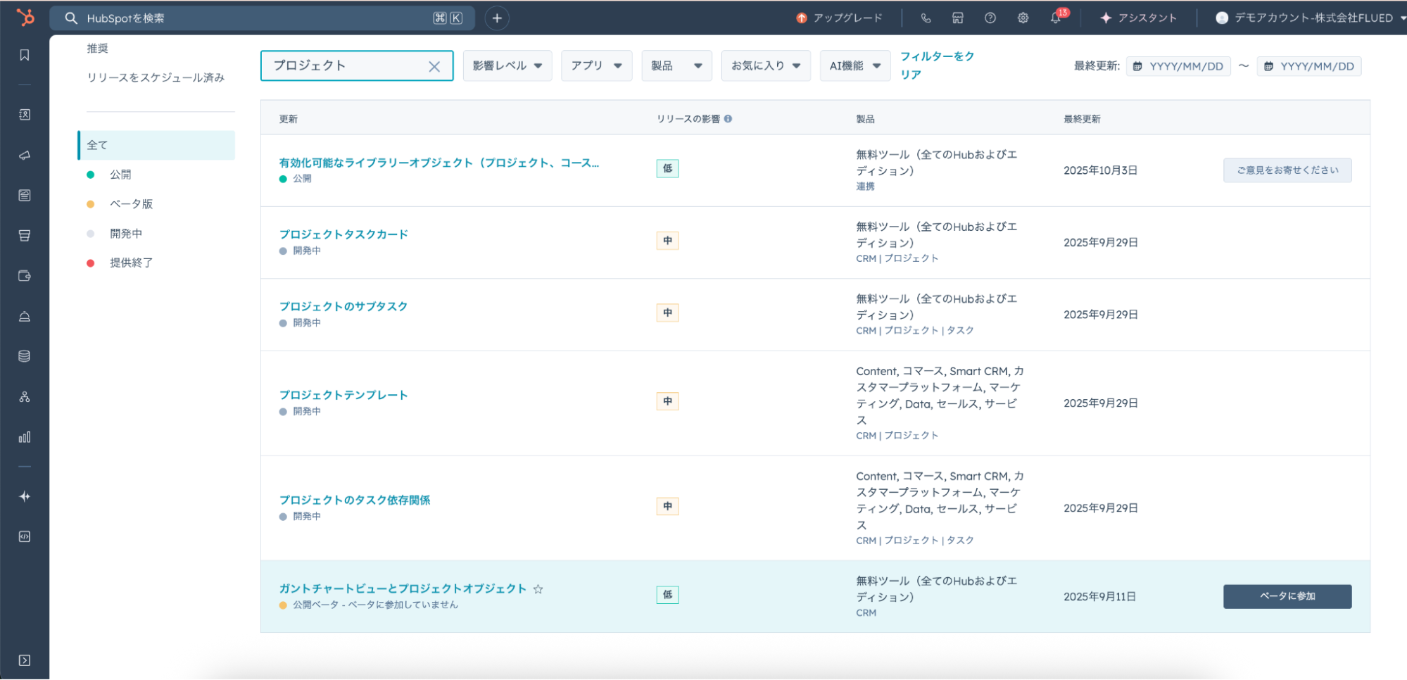Click the start date YYYY/MM/DD field
The height and width of the screenshot is (680, 1407).
(x=1179, y=66)
